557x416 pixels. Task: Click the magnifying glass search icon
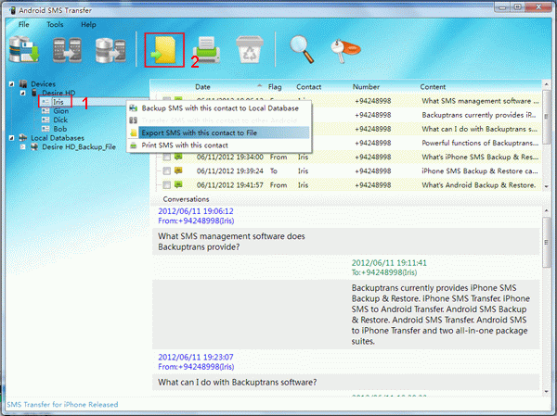tap(302, 49)
